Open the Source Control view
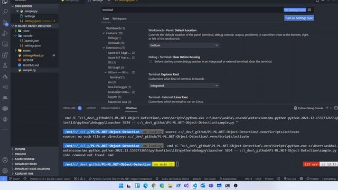Image resolution: width=338 pixels, height=190 pixels. (5, 23)
